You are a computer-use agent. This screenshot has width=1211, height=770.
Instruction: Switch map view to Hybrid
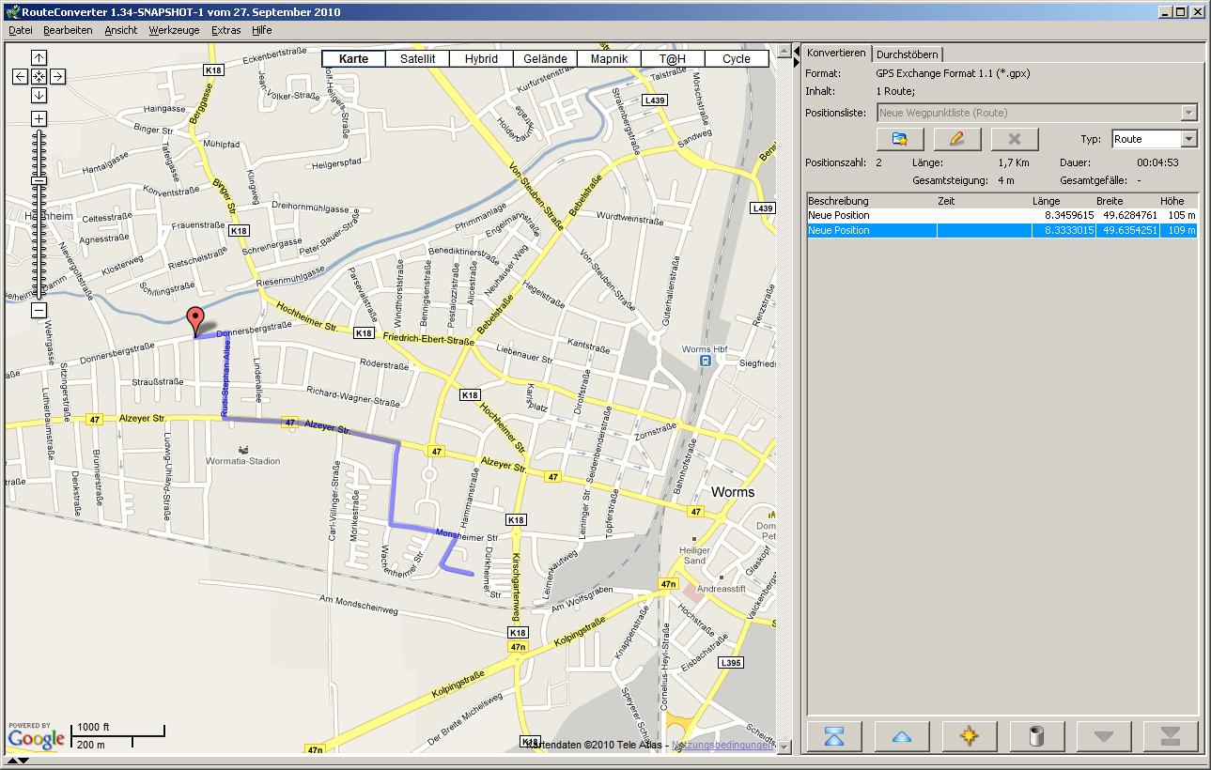[x=481, y=58]
